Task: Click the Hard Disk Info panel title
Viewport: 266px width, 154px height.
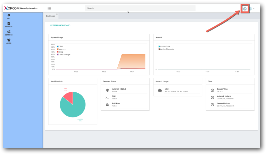Action: 56,82
